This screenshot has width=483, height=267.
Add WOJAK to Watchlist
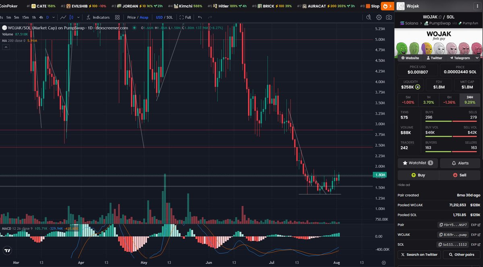418,163
